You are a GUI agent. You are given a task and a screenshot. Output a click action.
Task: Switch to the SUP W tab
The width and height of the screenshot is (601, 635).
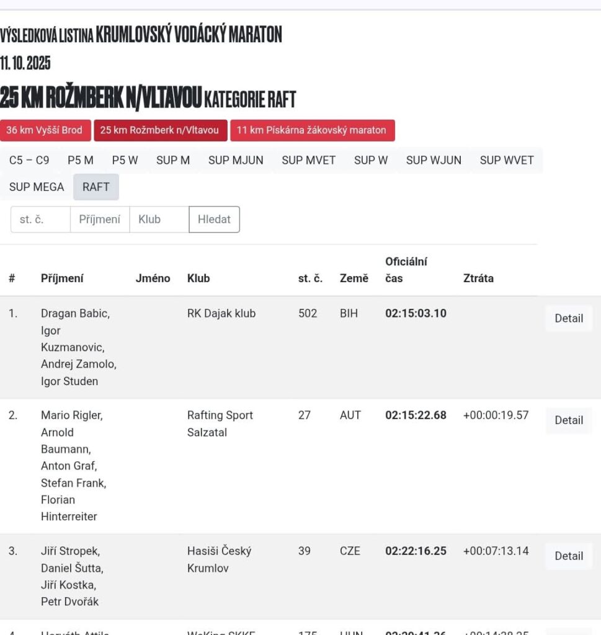371,160
